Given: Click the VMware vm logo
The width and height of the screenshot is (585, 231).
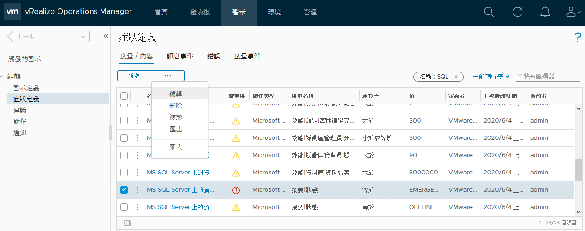Looking at the screenshot, I should pyautogui.click(x=12, y=12).
